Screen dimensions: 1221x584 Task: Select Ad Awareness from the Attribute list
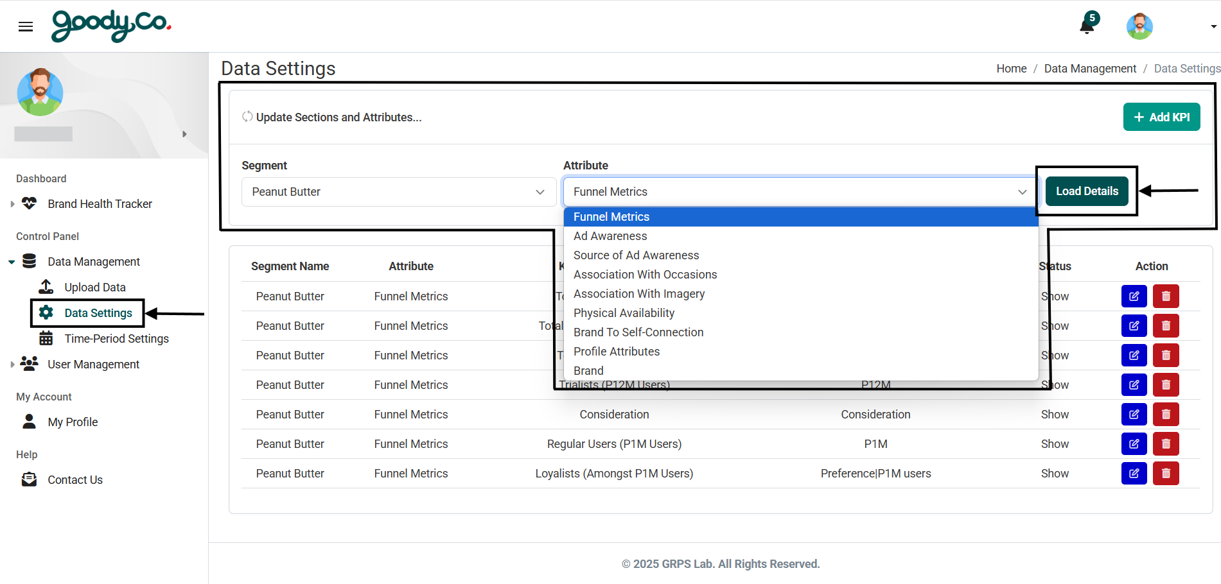pos(610,236)
